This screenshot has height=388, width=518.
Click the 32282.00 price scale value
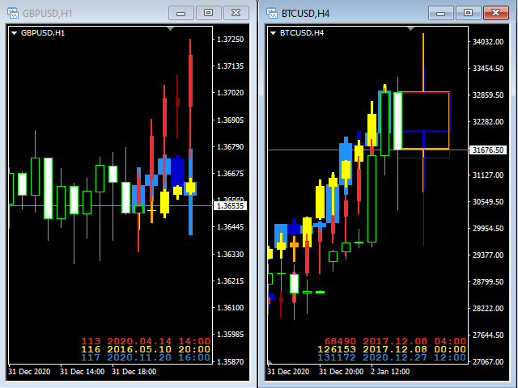(x=488, y=122)
